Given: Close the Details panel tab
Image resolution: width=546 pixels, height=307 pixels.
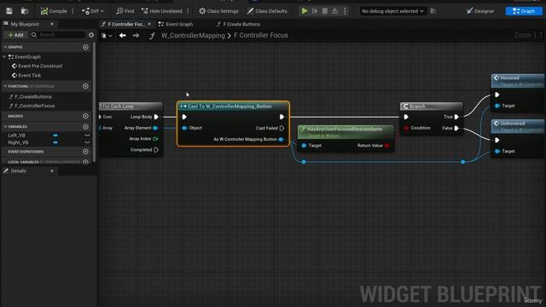Looking at the screenshot, I should 52,171.
